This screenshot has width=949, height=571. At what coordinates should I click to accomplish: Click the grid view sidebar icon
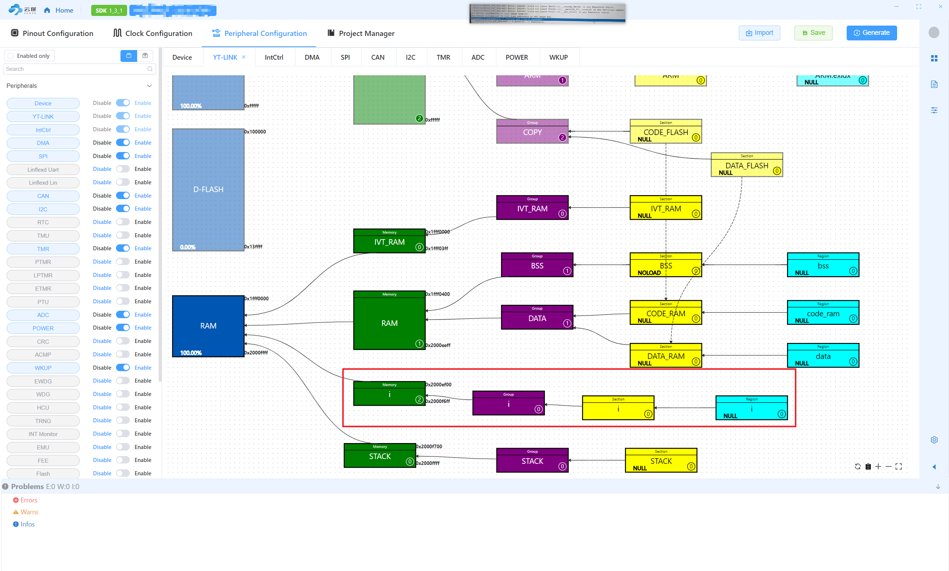point(934,58)
